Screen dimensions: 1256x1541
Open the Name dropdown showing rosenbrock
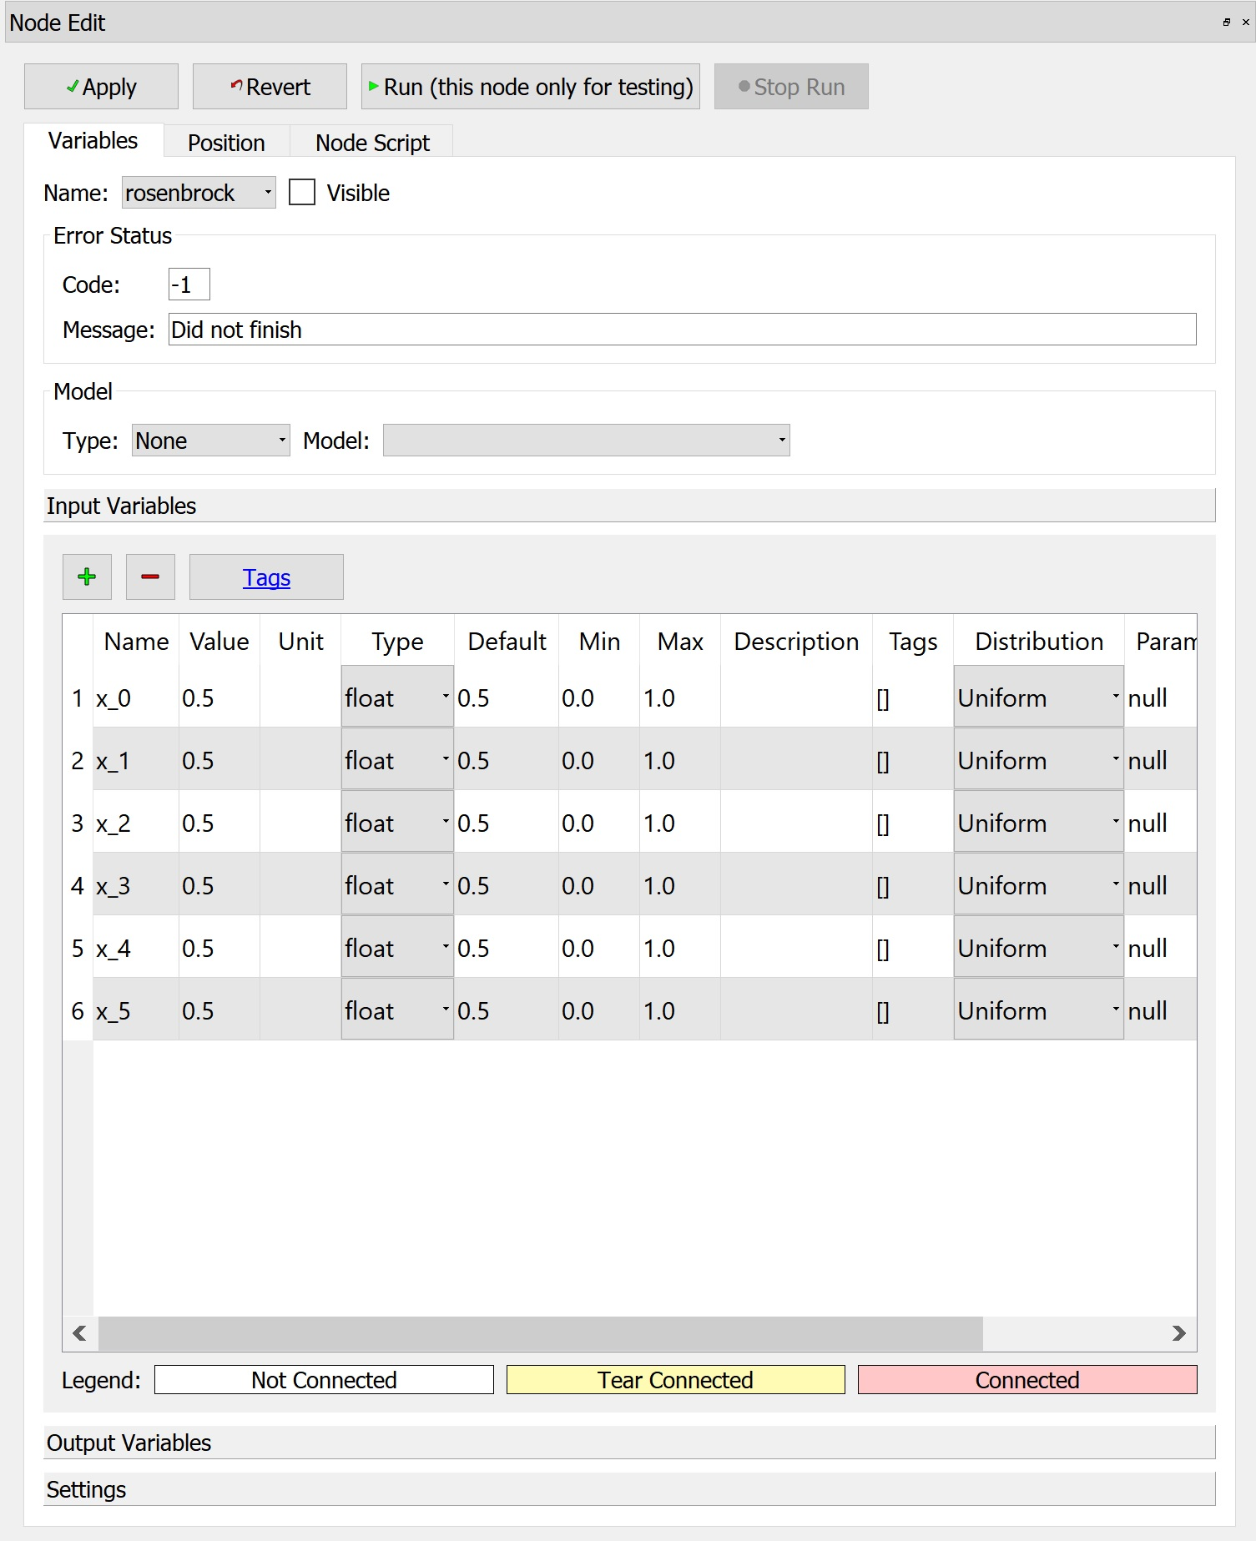pos(199,192)
